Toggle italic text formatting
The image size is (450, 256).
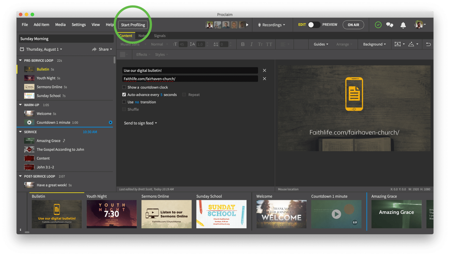(x=251, y=44)
